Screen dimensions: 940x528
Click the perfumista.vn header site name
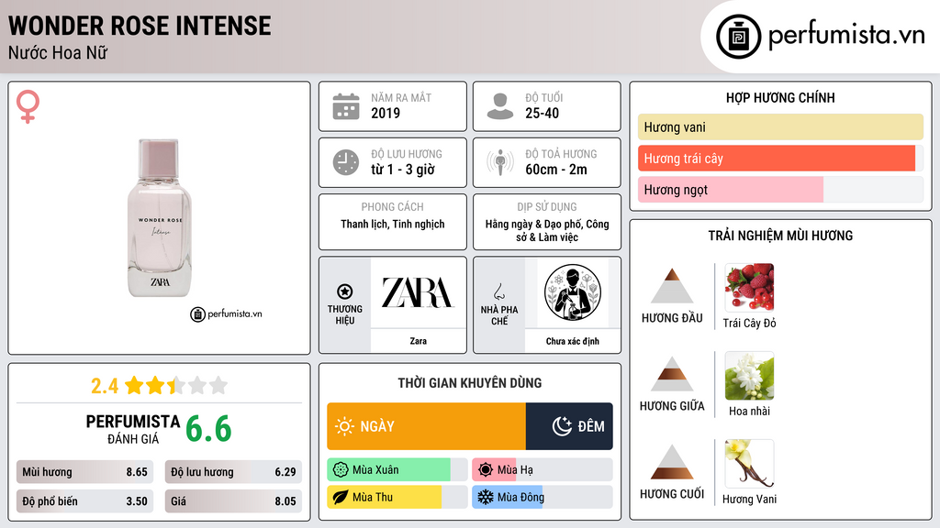click(x=846, y=36)
